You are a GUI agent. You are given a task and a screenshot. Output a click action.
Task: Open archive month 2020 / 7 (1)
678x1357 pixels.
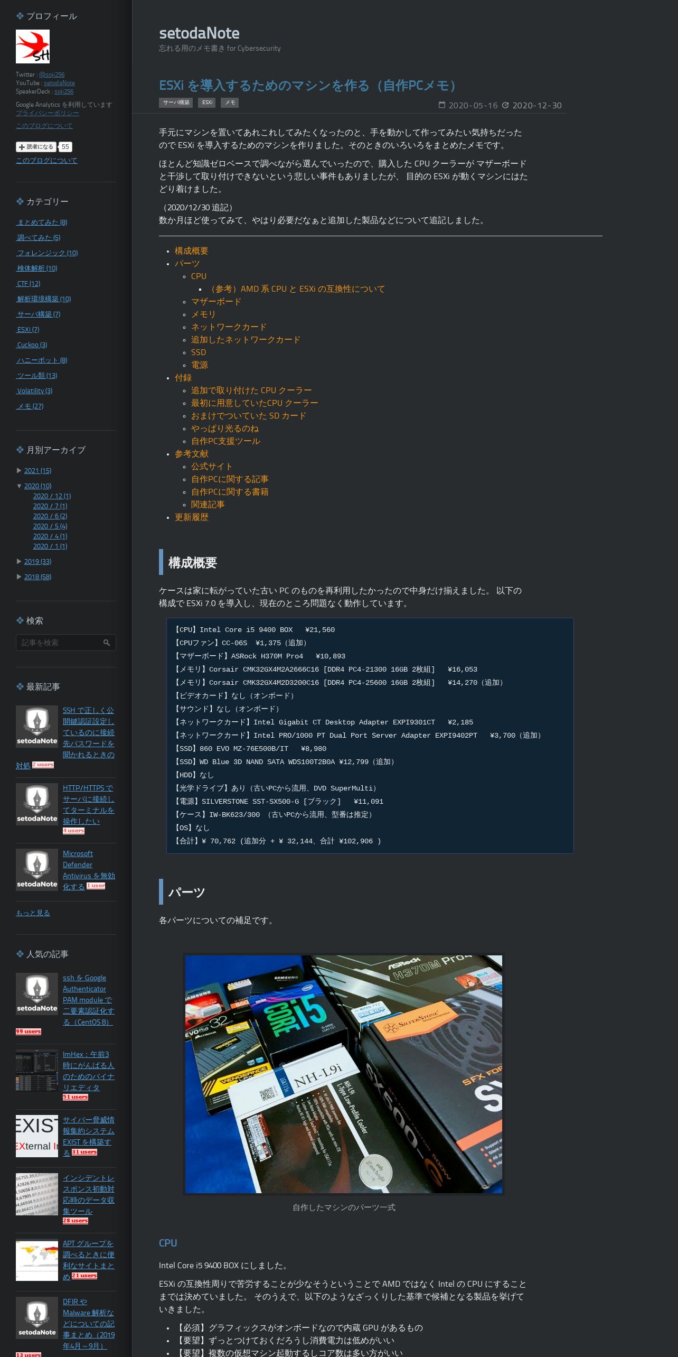coord(50,506)
